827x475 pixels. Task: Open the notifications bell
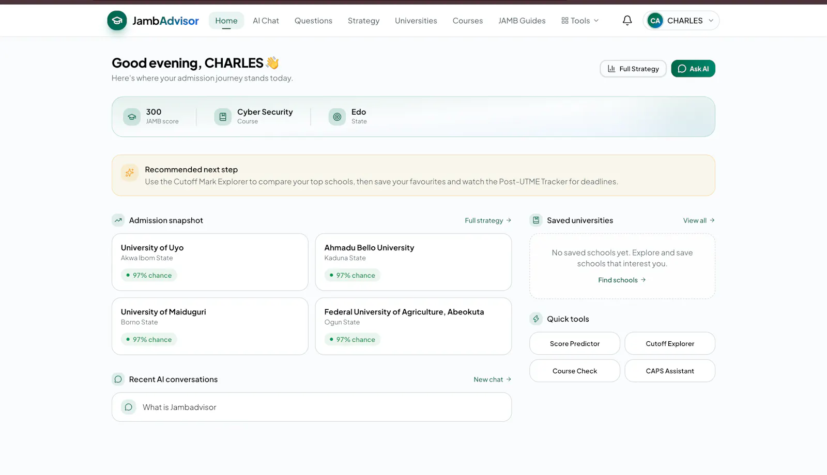click(x=627, y=21)
